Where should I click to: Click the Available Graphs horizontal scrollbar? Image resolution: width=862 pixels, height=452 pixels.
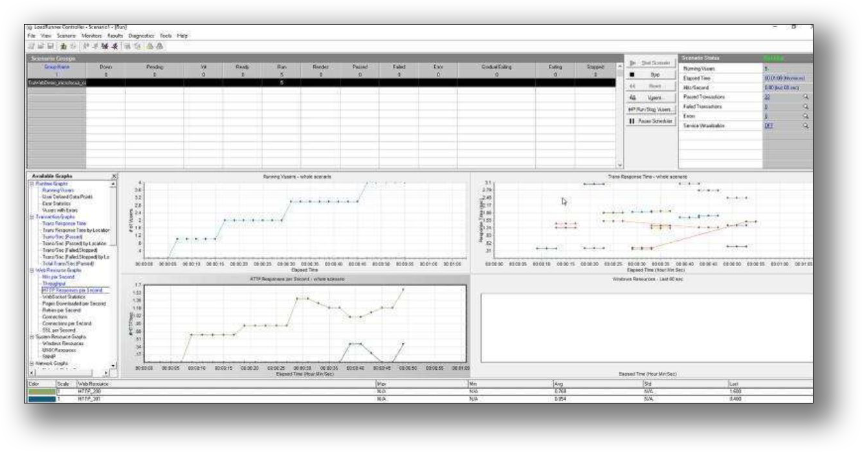69,374
